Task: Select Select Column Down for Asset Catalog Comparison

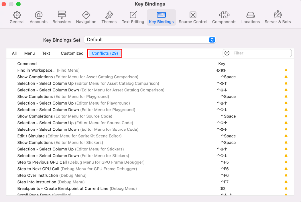Action: [x=150, y=90]
